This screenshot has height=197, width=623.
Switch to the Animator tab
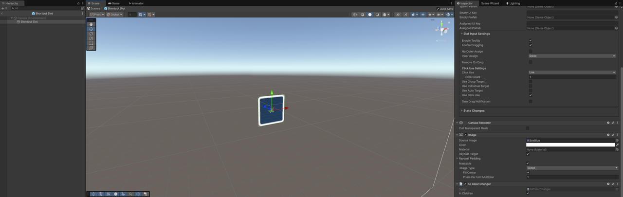tap(136, 3)
